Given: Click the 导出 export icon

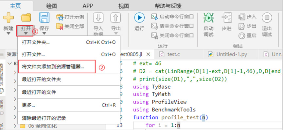Looking at the screenshot, I should click(115, 18).
